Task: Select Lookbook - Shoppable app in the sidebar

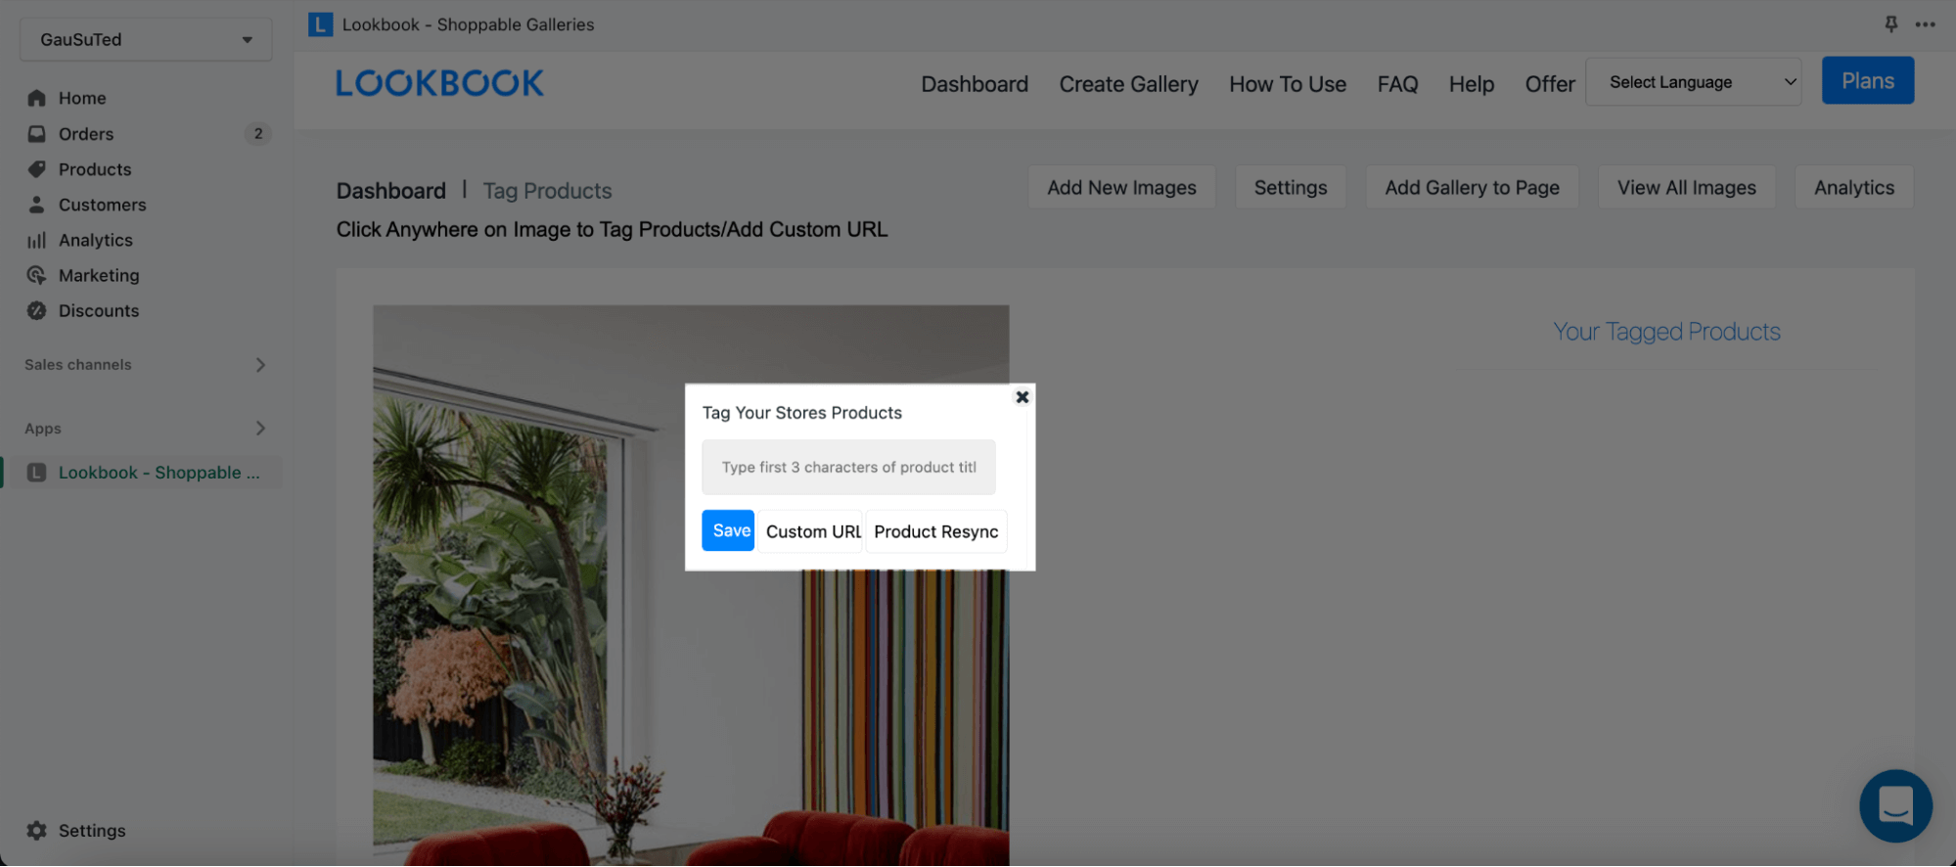Action: click(x=146, y=473)
